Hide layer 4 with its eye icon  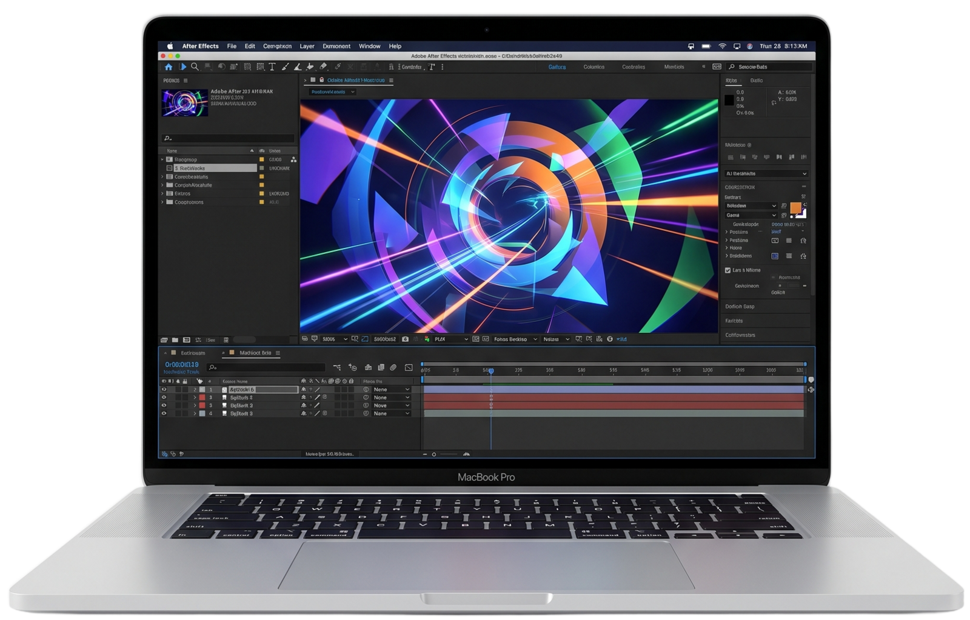tap(164, 413)
